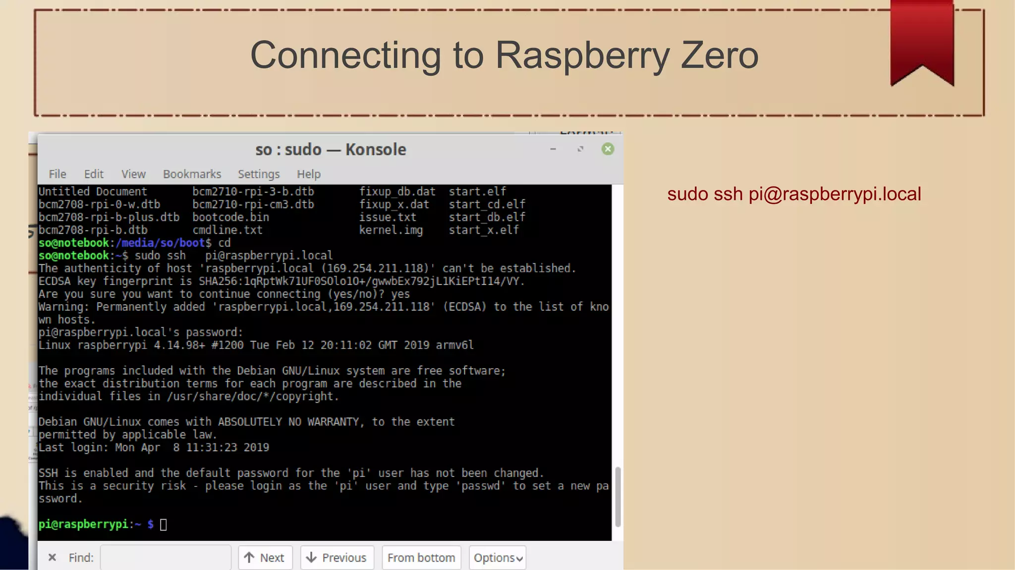
Task: Click the terminal vertical scrollbar handle
Action: [x=618, y=497]
